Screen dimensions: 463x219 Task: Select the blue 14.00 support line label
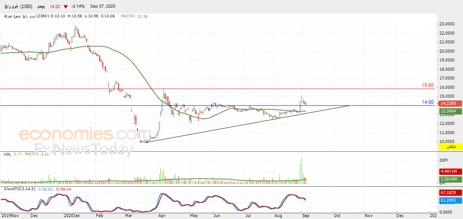[x=428, y=102]
